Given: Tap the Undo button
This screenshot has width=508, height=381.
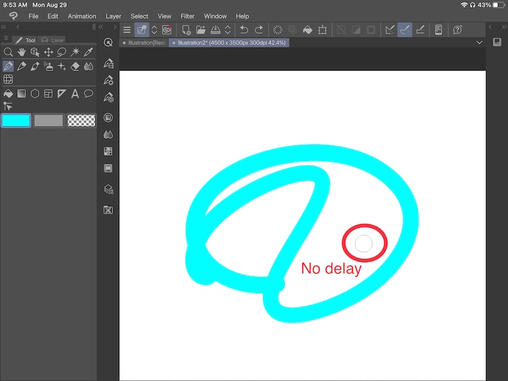Looking at the screenshot, I should 243,29.
